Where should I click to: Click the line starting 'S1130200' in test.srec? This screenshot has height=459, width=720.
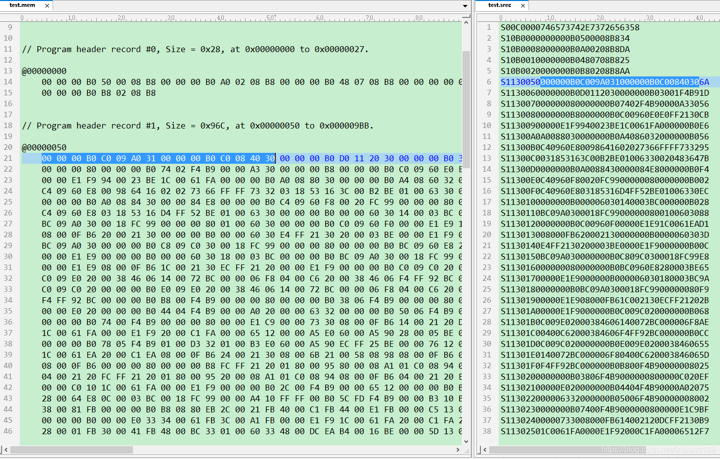point(605,377)
